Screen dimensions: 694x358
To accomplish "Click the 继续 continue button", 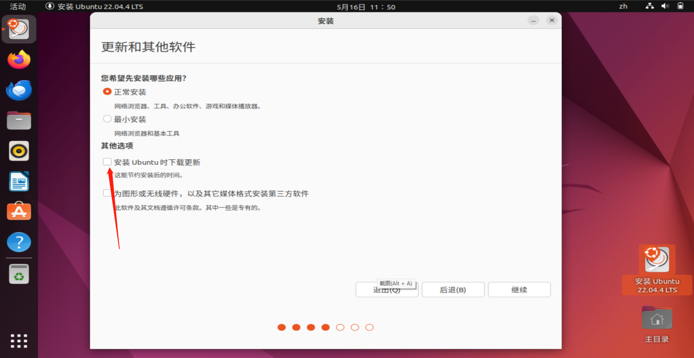I will tap(519, 290).
